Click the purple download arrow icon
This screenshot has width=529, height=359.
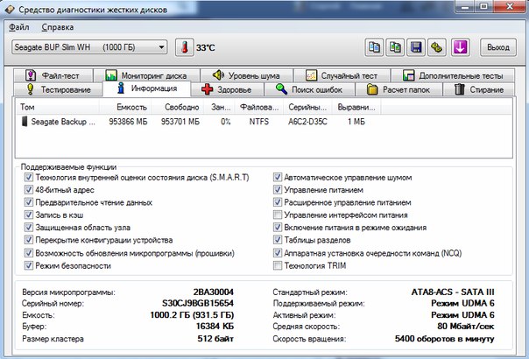point(461,46)
